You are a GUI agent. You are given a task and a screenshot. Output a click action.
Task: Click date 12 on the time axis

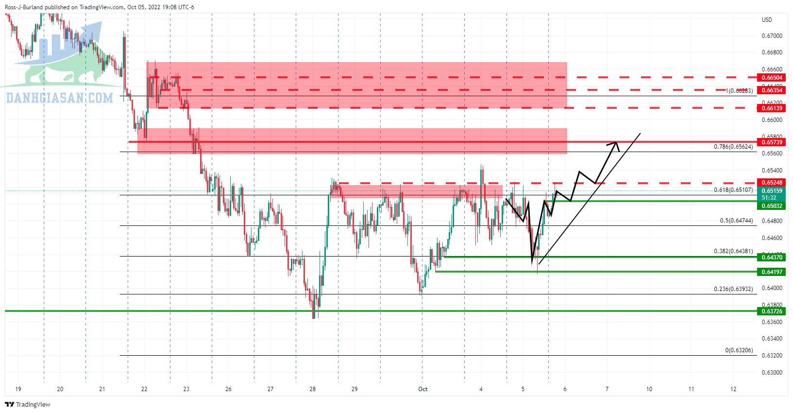(733, 389)
